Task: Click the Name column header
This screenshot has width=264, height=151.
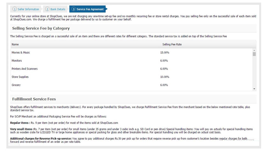Action: tap(15, 44)
